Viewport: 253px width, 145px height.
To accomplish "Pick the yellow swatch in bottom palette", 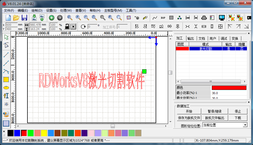I will click(x=44, y=133).
